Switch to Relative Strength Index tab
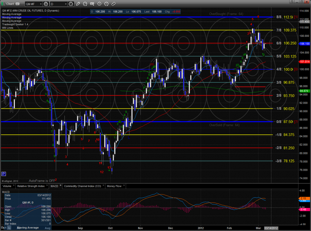 (31, 186)
